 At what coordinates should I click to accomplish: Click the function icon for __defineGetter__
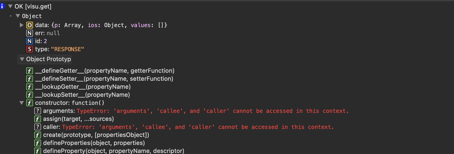(x=30, y=71)
